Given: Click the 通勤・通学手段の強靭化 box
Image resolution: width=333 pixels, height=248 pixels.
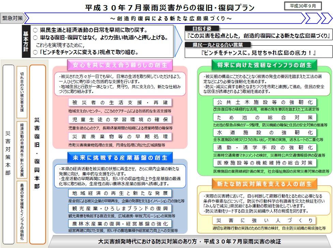Looking at the screenshot, I should pyautogui.click(x=265, y=148).
